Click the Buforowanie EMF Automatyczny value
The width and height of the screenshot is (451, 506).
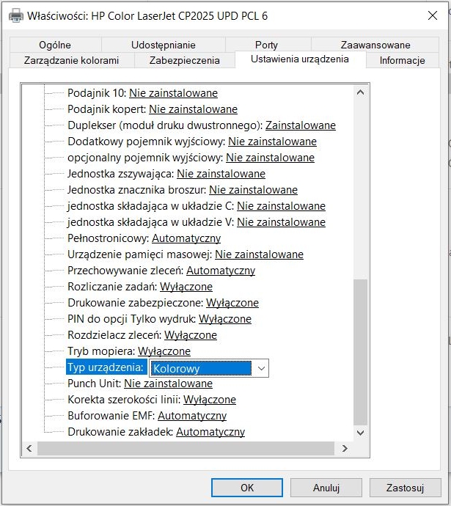[x=192, y=416]
